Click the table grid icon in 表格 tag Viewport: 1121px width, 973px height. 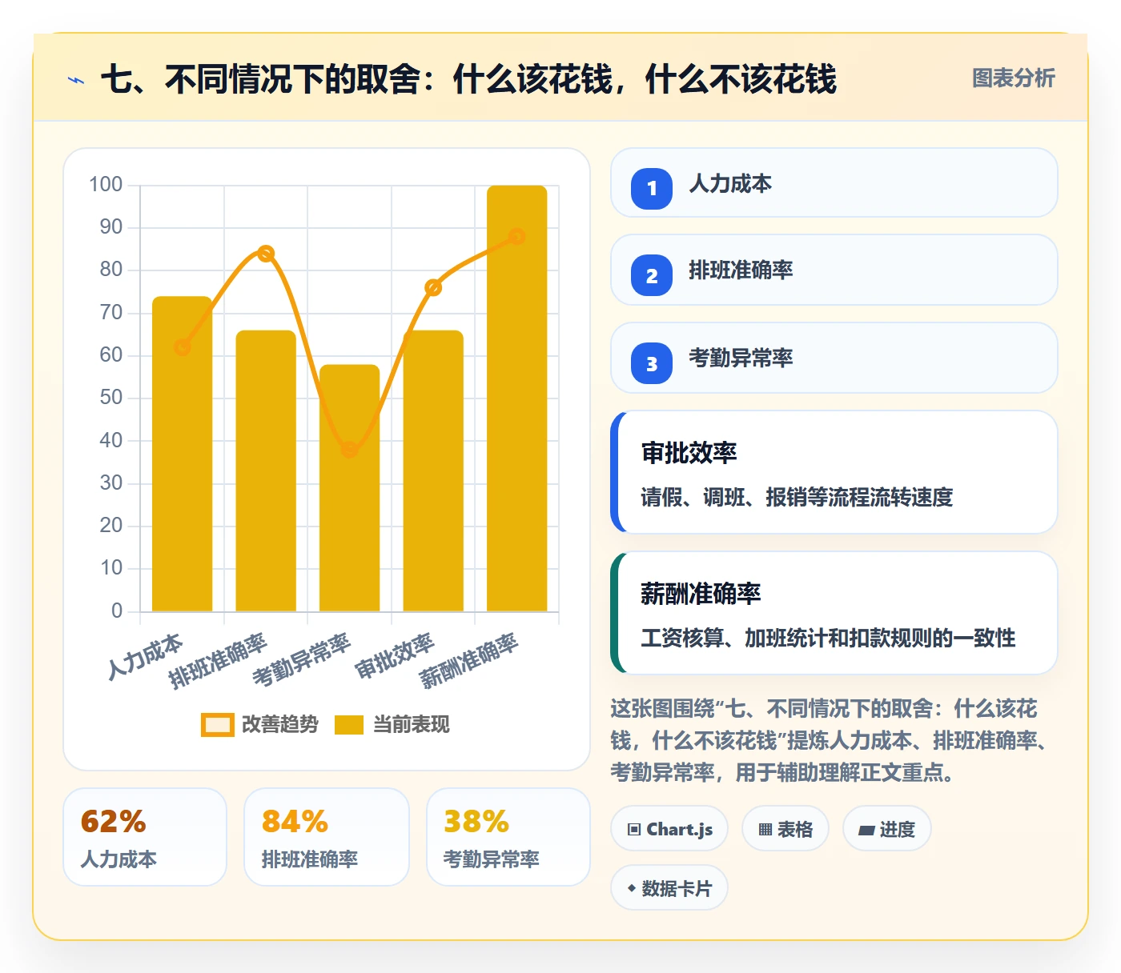pos(765,830)
